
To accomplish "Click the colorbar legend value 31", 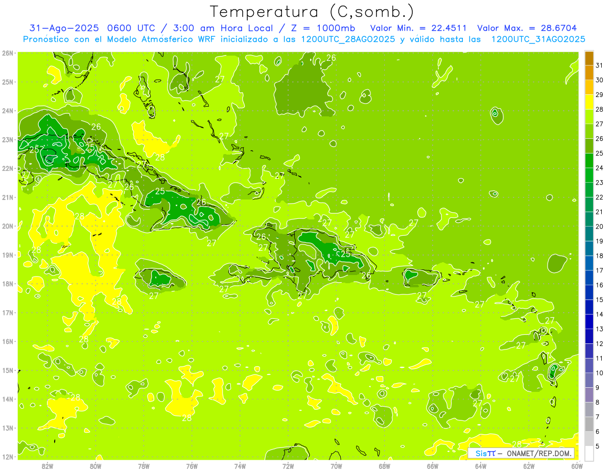I will click(600, 65).
